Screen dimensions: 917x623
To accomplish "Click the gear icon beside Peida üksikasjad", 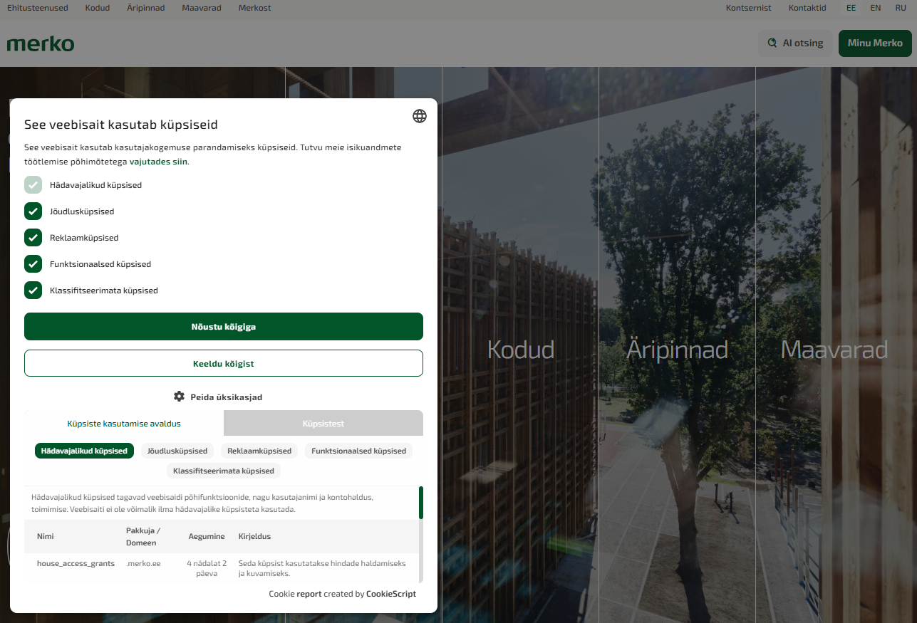I will [x=179, y=397].
